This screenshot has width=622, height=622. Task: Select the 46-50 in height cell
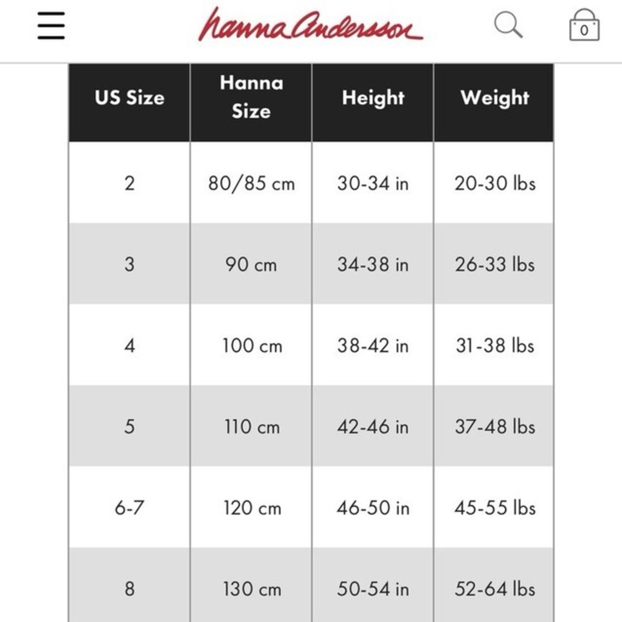coord(373,508)
